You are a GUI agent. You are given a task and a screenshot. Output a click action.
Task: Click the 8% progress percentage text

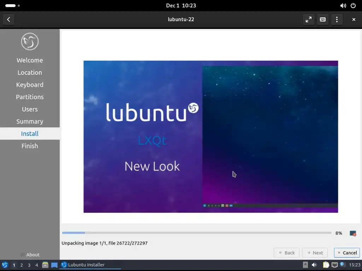point(339,233)
